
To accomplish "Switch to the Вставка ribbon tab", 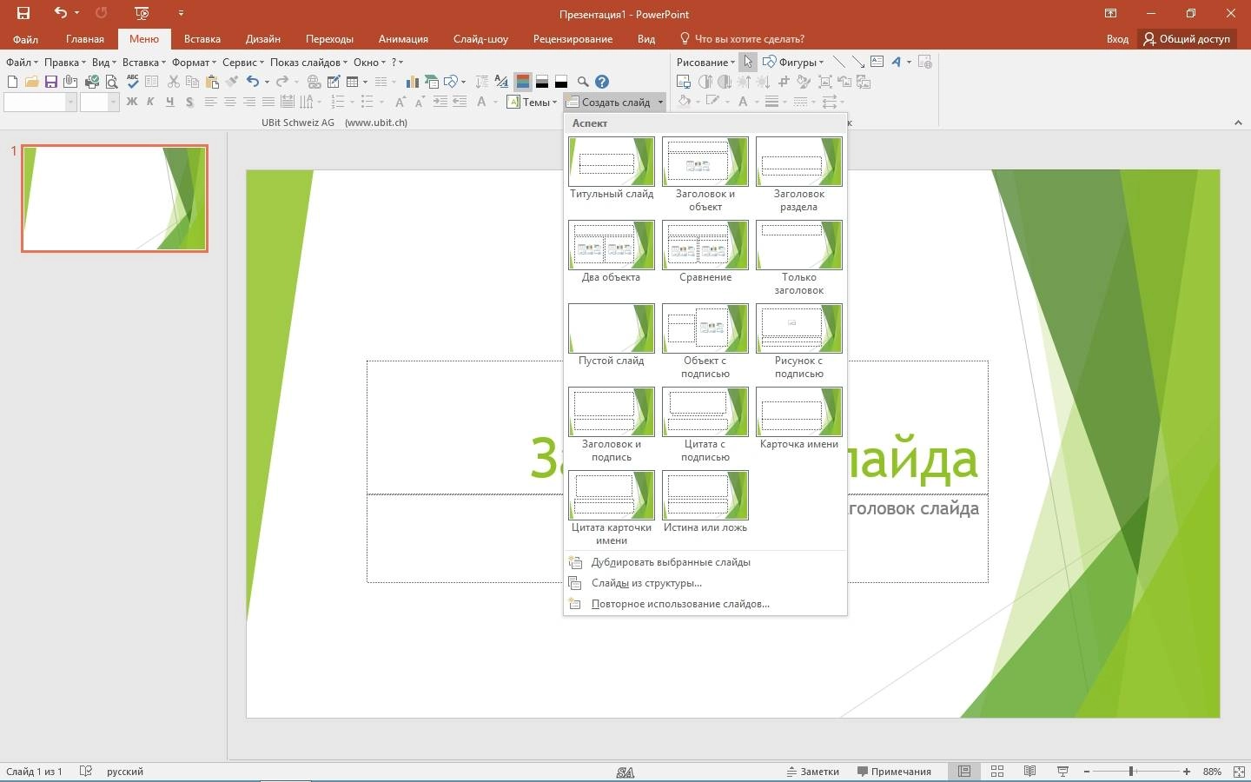I will (x=202, y=38).
